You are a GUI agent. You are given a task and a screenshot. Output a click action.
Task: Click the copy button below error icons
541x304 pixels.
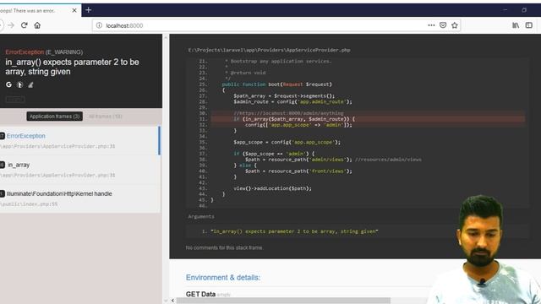pos(15,100)
